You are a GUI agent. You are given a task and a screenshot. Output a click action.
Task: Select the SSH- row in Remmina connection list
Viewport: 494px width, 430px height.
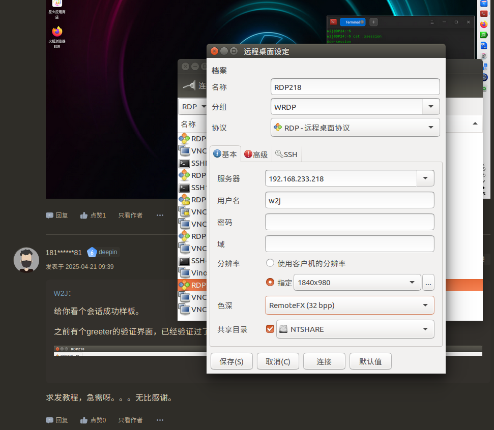pyautogui.click(x=192, y=261)
